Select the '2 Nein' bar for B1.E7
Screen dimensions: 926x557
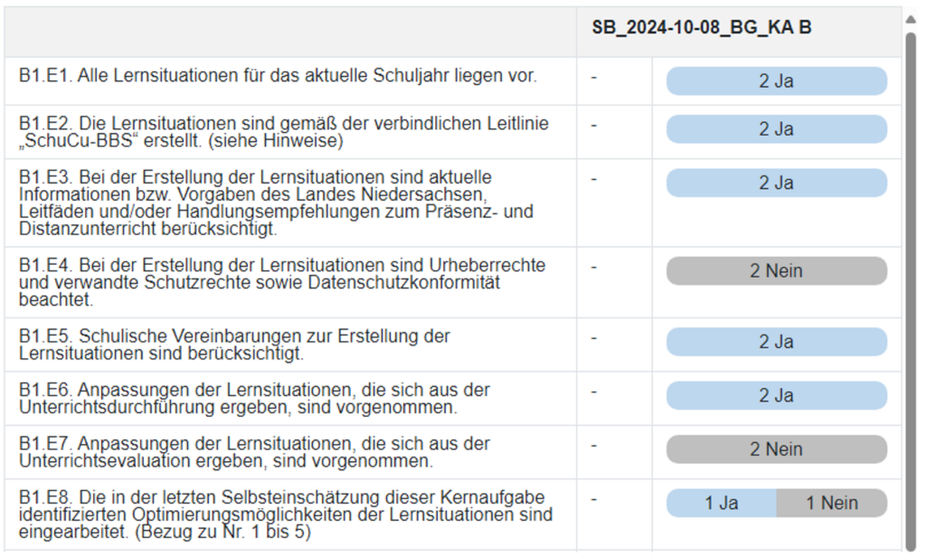tap(776, 448)
